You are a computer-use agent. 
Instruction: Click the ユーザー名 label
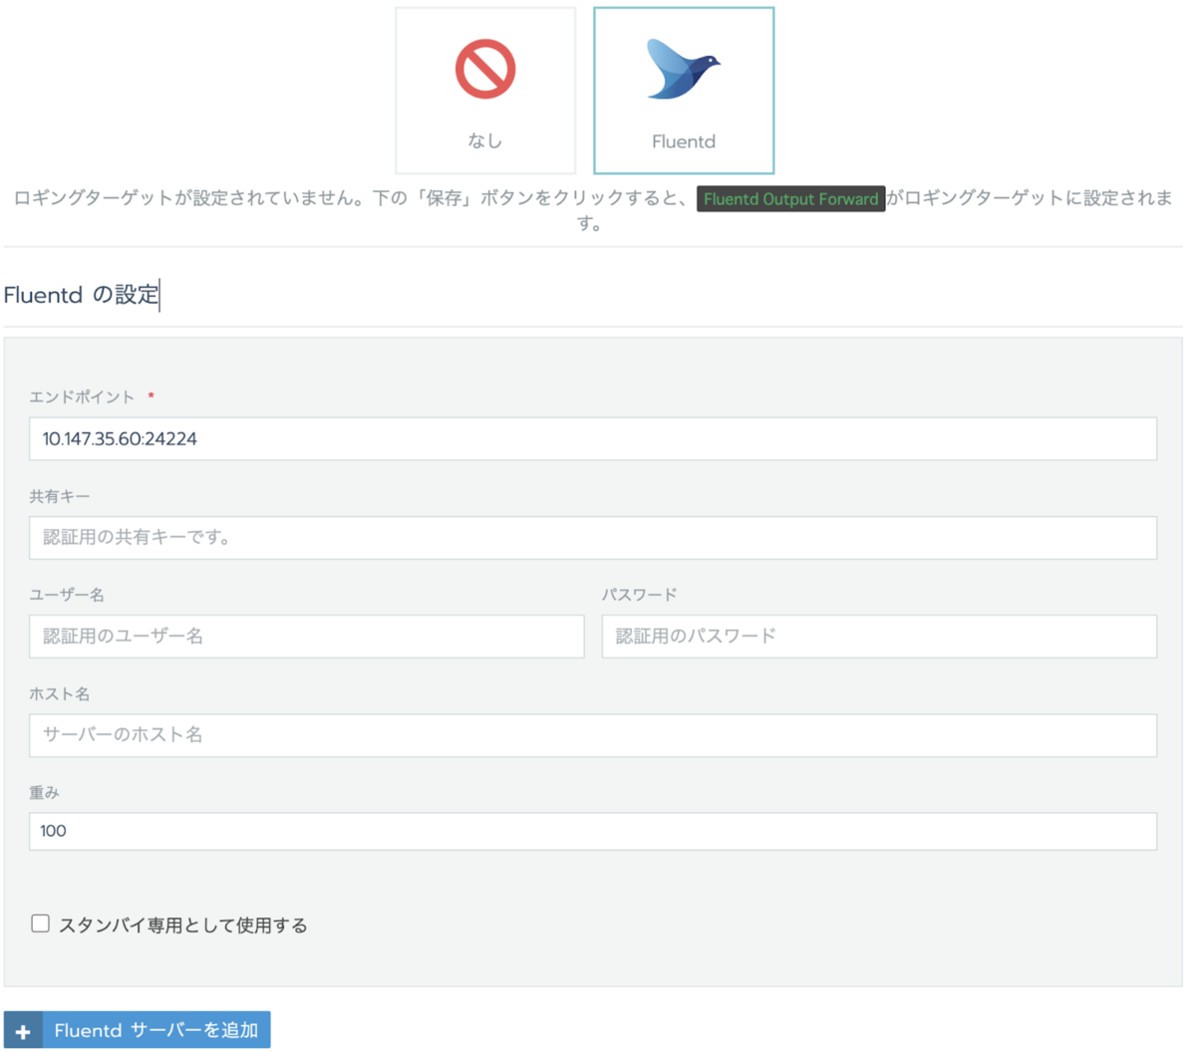tap(67, 594)
